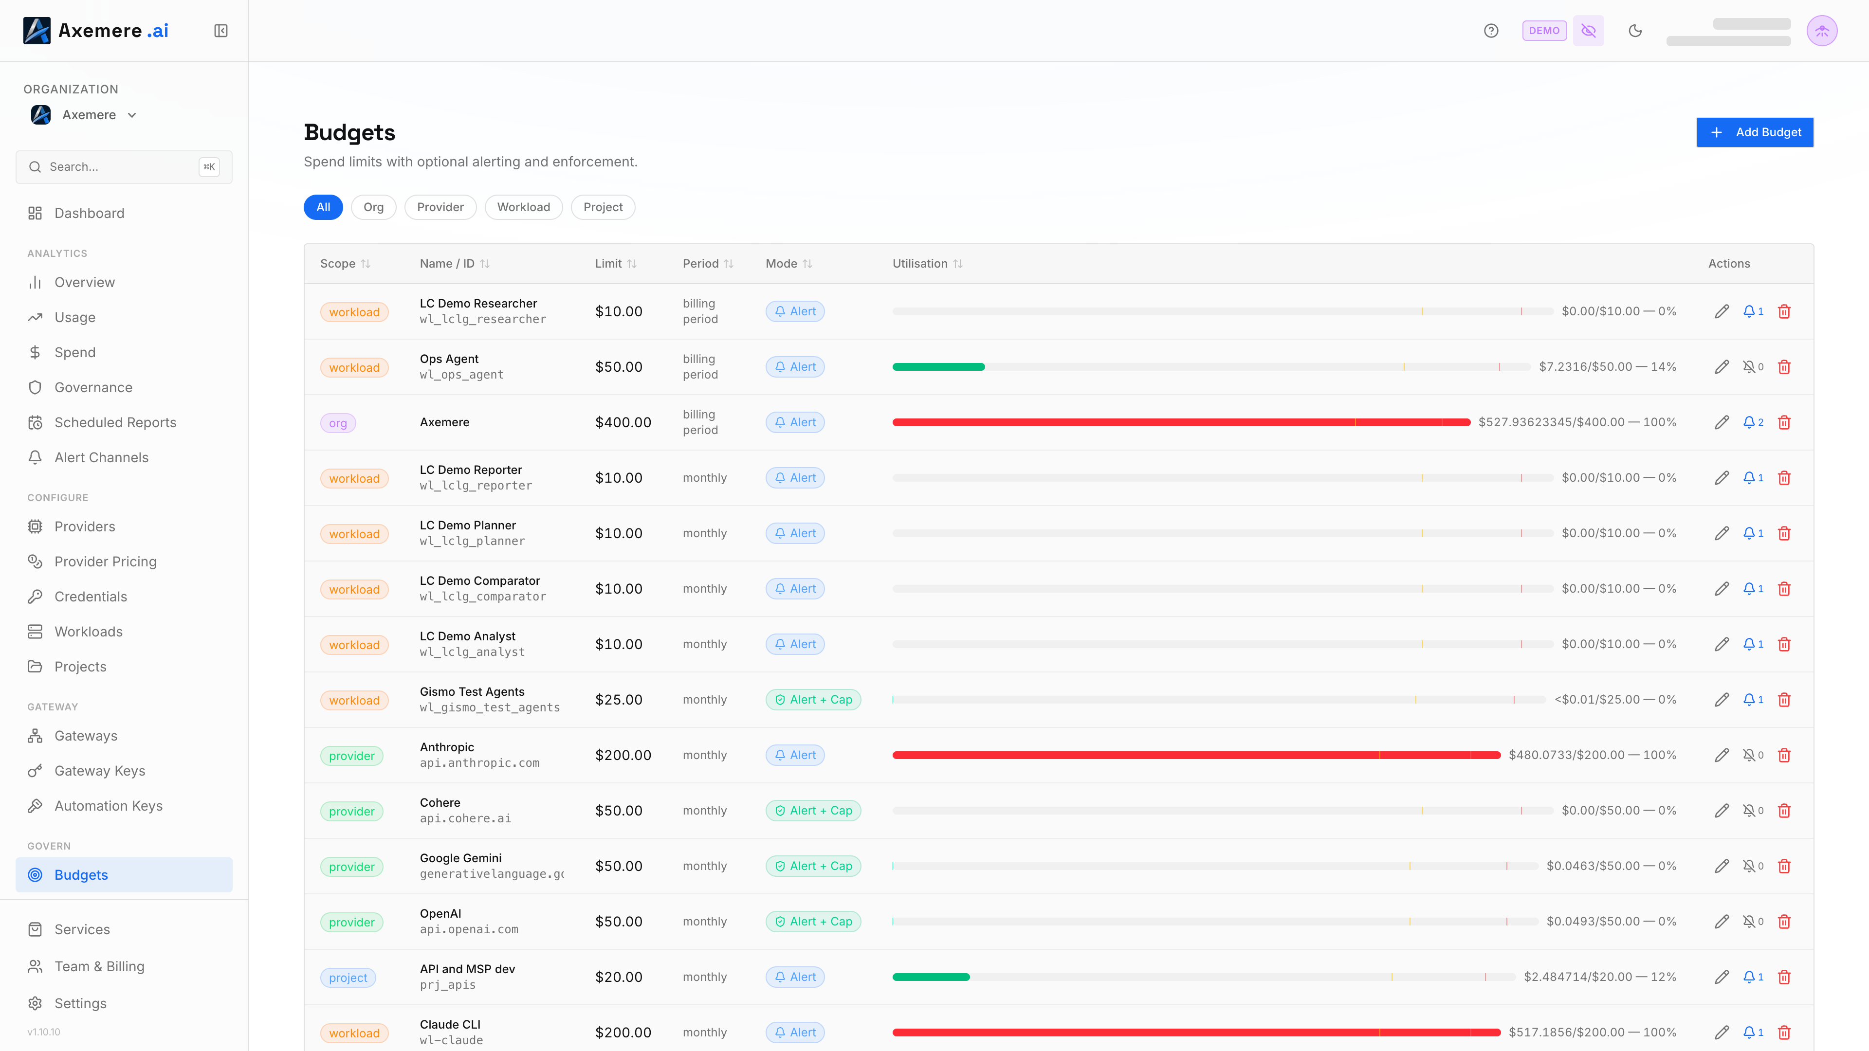Click Anthropic utilisation progress bar
The width and height of the screenshot is (1869, 1051).
pyautogui.click(x=1196, y=755)
